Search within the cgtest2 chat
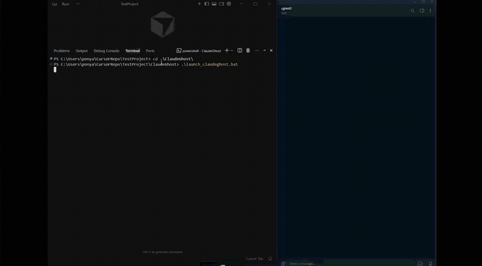This screenshot has height=266, width=482. (413, 11)
